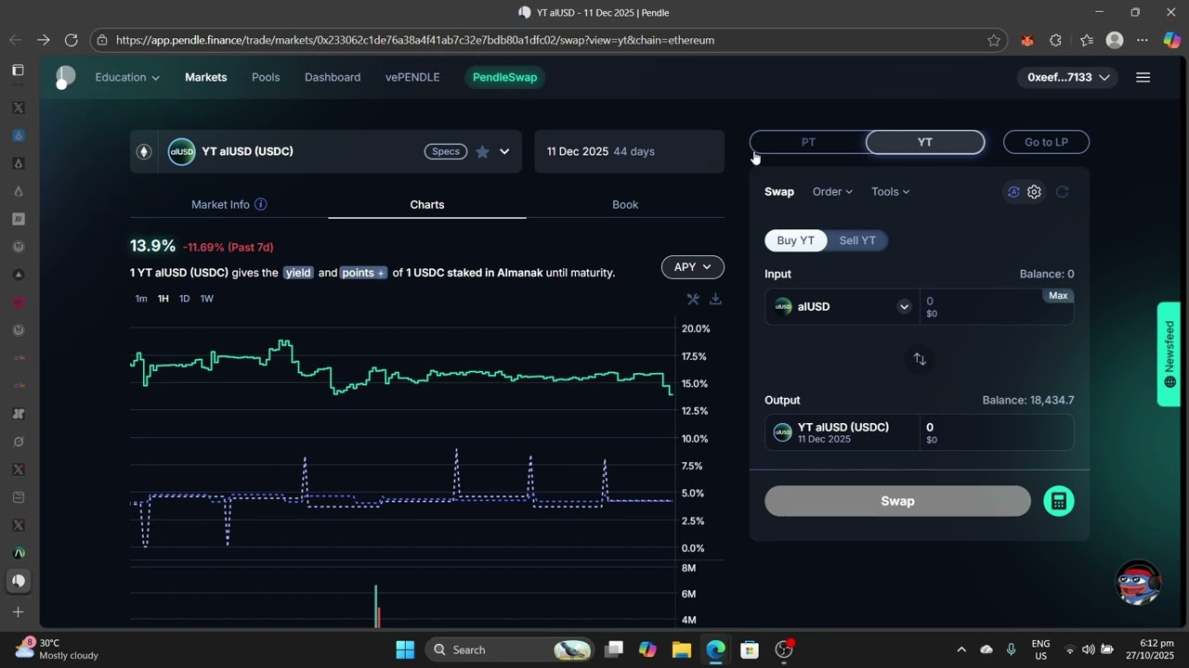1189x668 pixels.
Task: Open Dashboard nav item
Action: click(x=333, y=77)
